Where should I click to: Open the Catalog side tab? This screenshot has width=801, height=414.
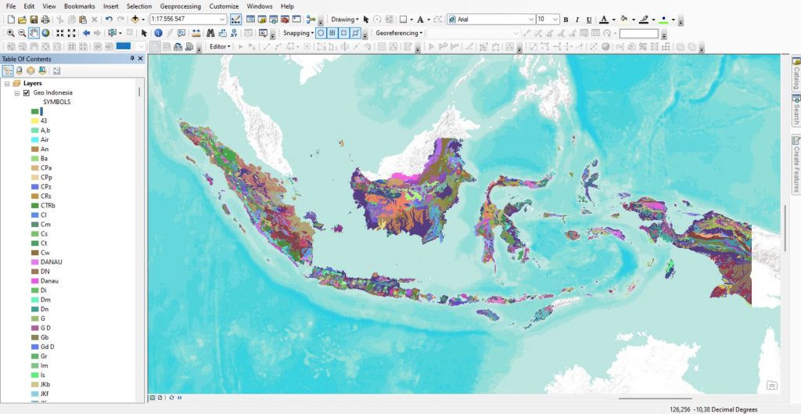pyautogui.click(x=796, y=73)
